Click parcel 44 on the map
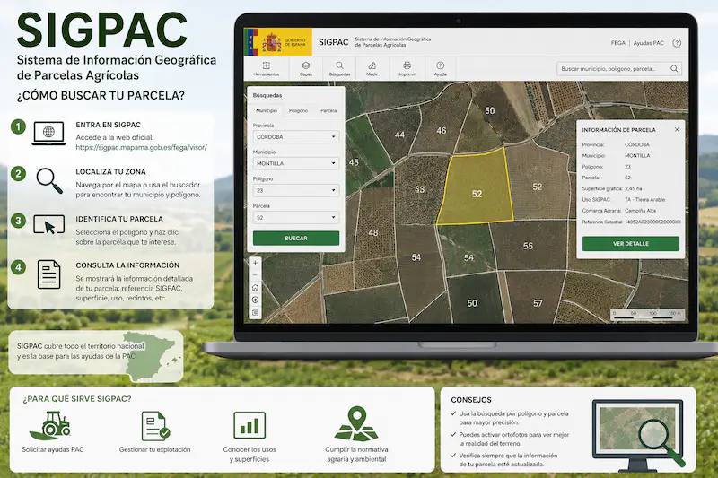Screen dimensions: 718x478 point(399,135)
